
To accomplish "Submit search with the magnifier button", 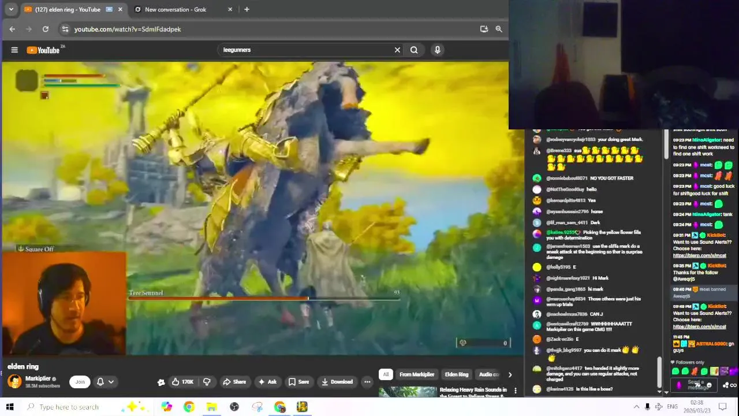I will click(414, 50).
